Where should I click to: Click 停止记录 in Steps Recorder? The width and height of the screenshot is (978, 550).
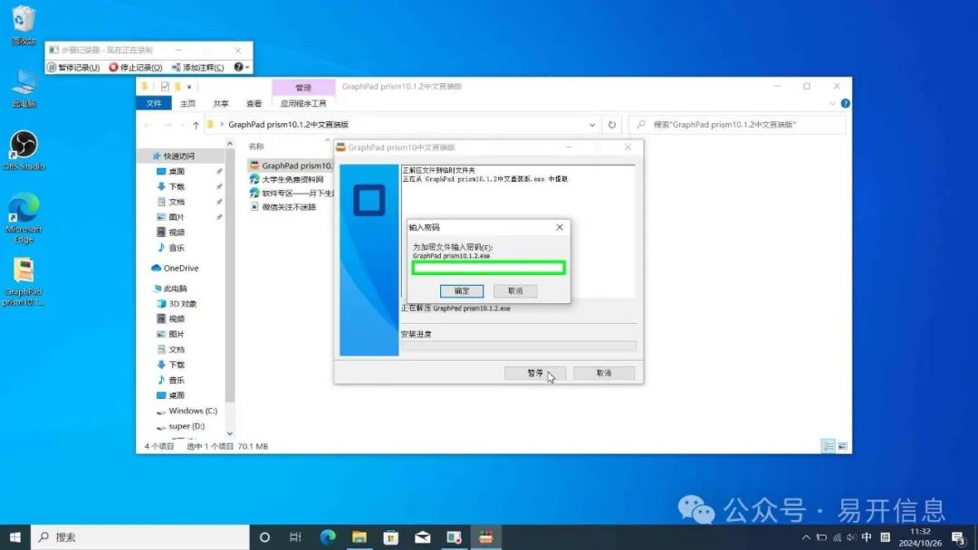tap(135, 67)
